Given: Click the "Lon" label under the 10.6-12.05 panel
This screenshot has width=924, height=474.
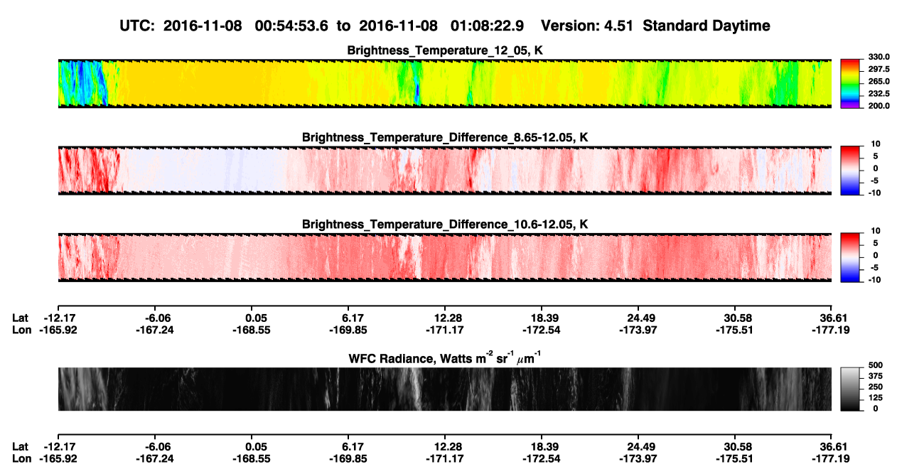Looking at the screenshot, I should click(21, 330).
